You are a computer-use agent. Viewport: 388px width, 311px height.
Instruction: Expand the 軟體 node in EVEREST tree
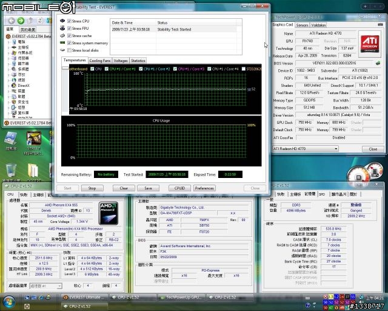[x=8, y=96]
